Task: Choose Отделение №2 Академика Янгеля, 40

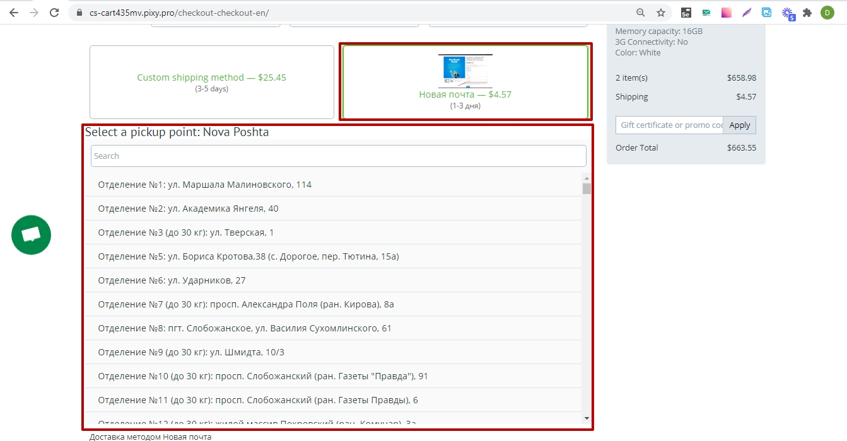Action: (334, 209)
